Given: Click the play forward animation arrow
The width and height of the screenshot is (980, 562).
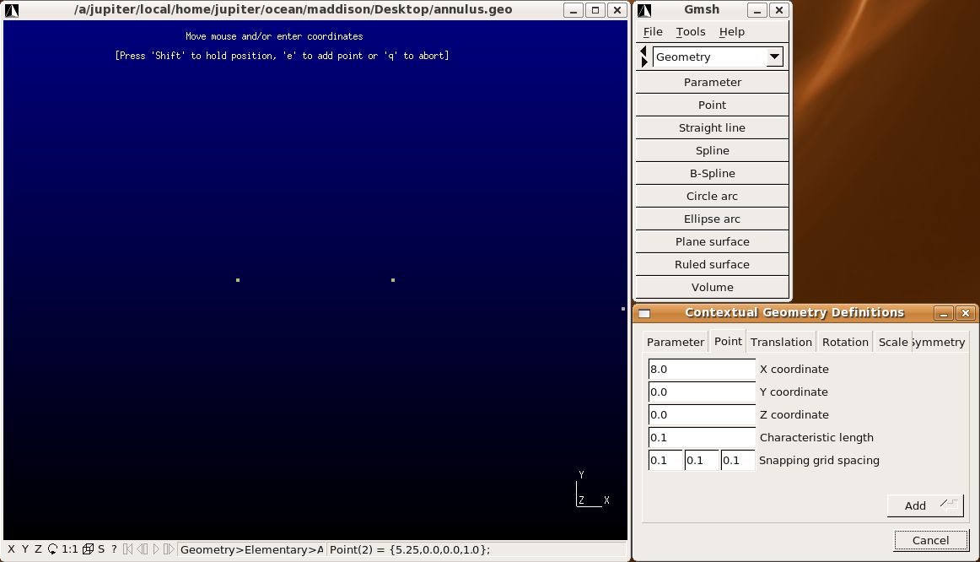Looking at the screenshot, I should [156, 549].
